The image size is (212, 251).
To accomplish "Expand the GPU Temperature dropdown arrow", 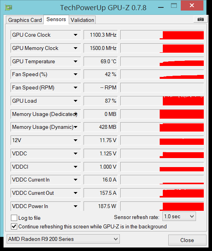I will [76, 61].
